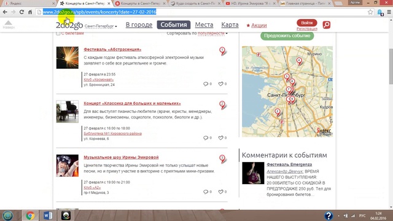This screenshot has width=393, height=221.
Task: Click the Регистрация link
Action: [x=307, y=29]
